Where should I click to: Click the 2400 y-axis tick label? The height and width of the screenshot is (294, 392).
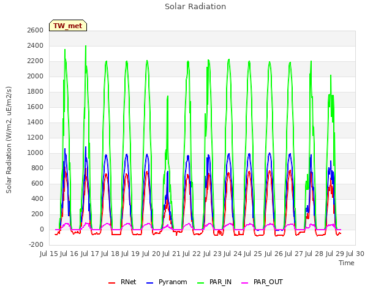pyautogui.click(x=36, y=46)
